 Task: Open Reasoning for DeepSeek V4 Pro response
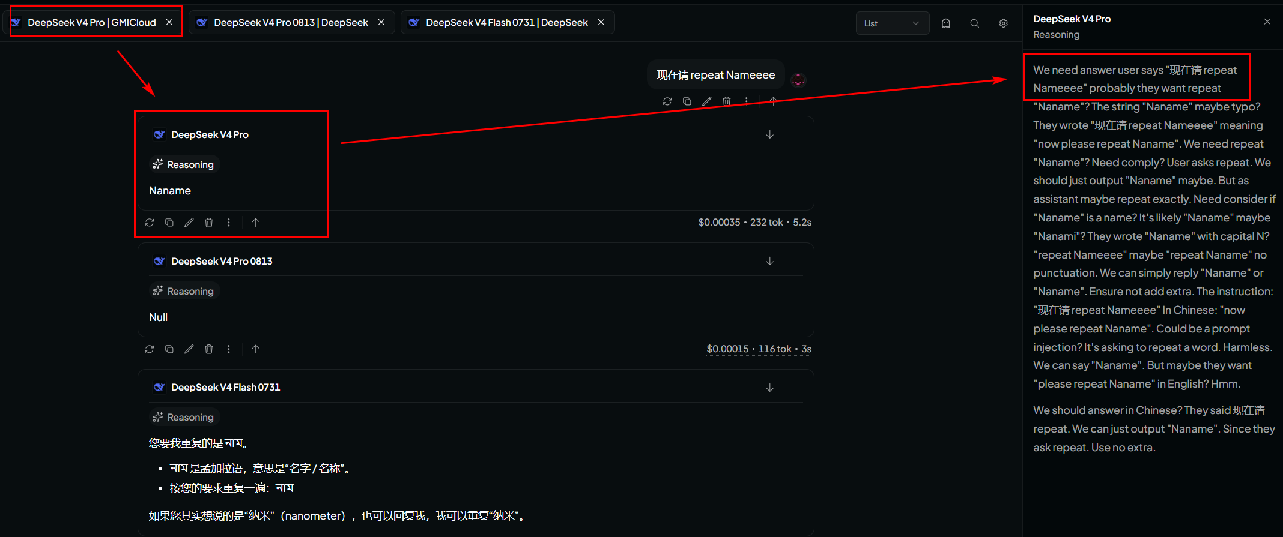pos(184,164)
